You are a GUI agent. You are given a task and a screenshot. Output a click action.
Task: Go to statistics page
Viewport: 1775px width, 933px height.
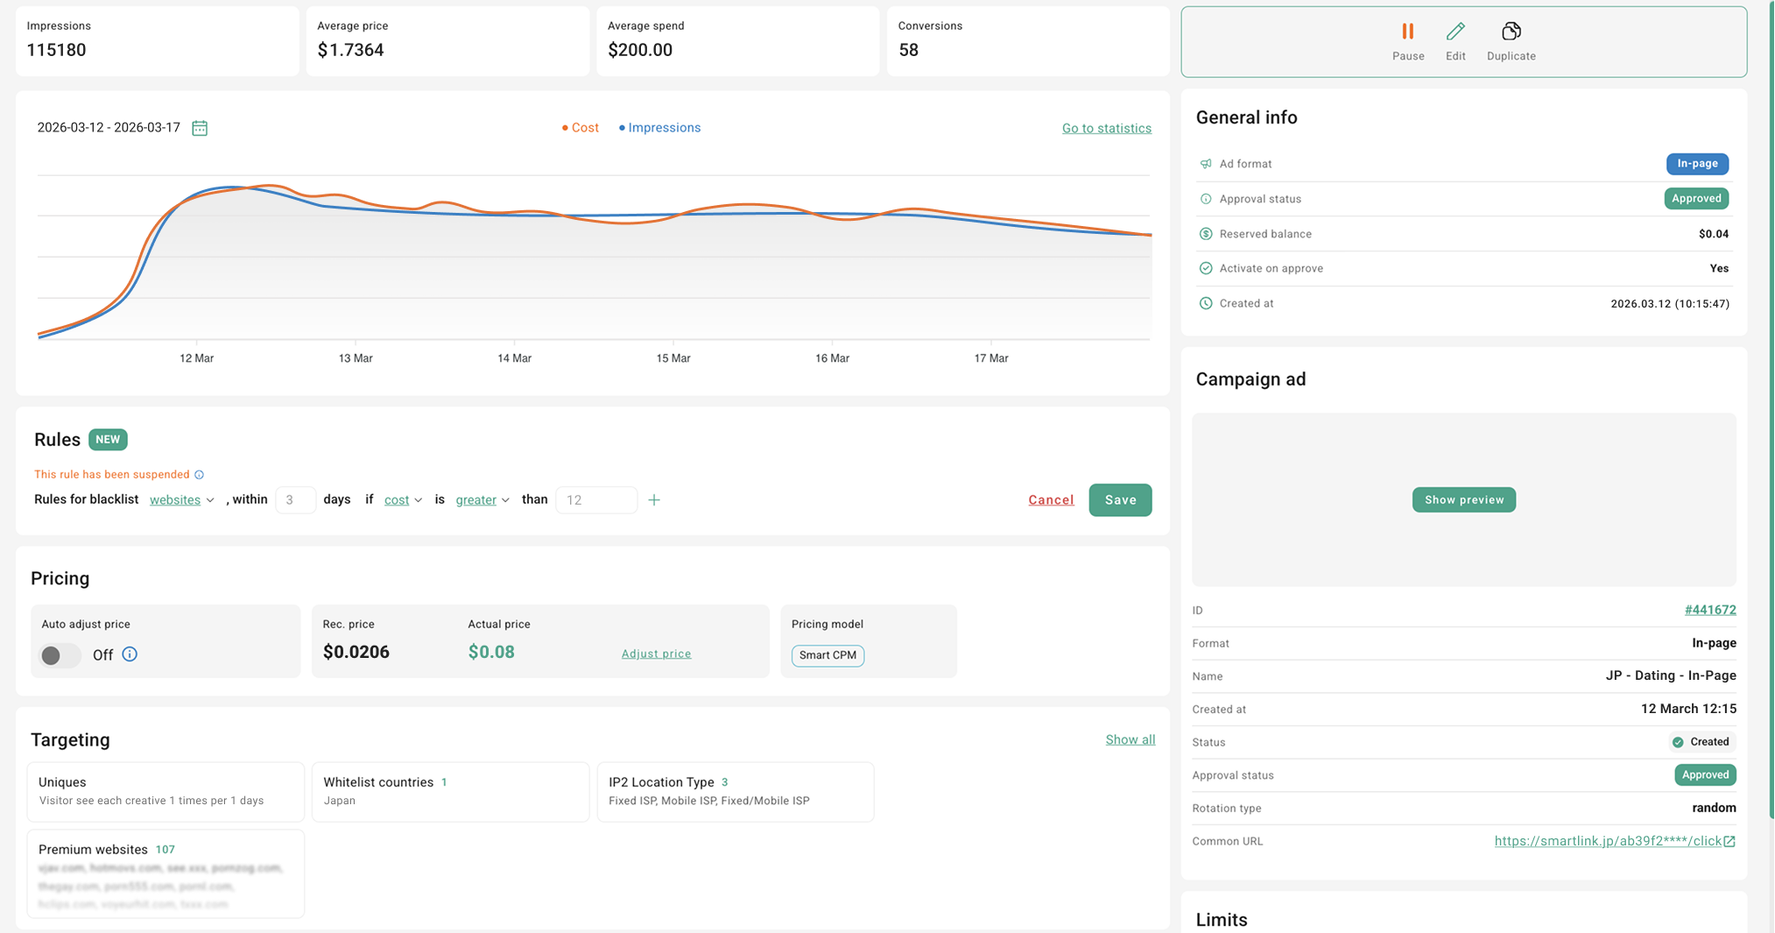pos(1107,128)
